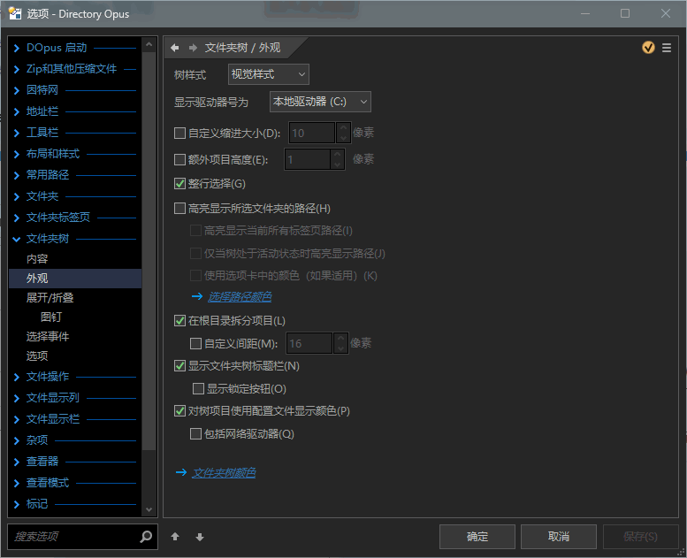Enable 高亮显示所选文件夹的路径(H)

179,208
